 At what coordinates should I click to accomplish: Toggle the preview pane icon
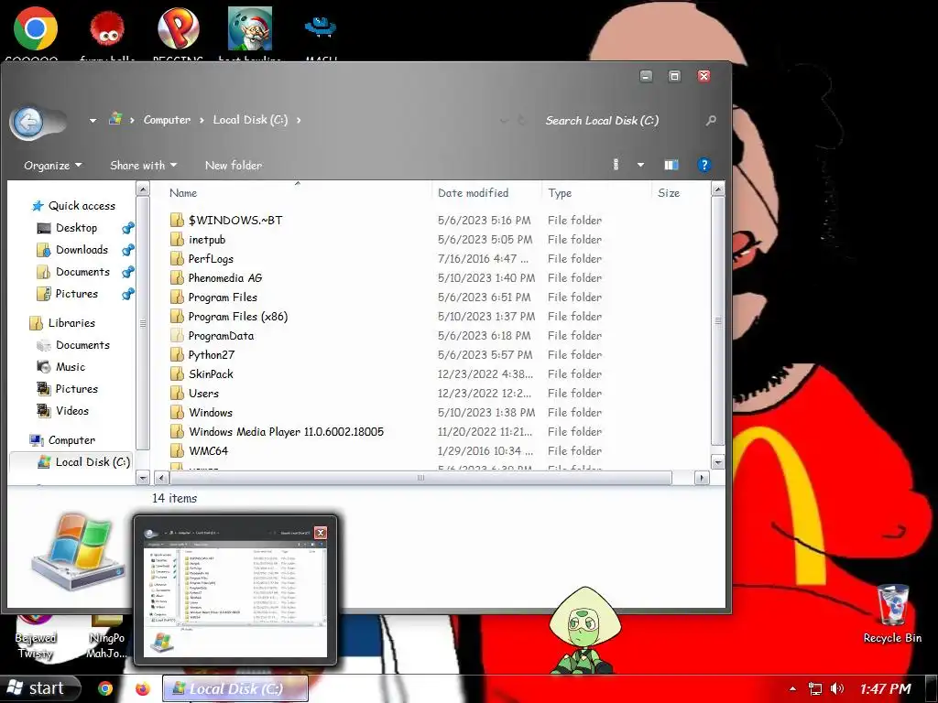tap(671, 165)
